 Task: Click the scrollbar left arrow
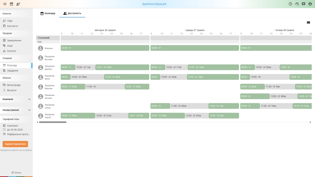coord(37,122)
